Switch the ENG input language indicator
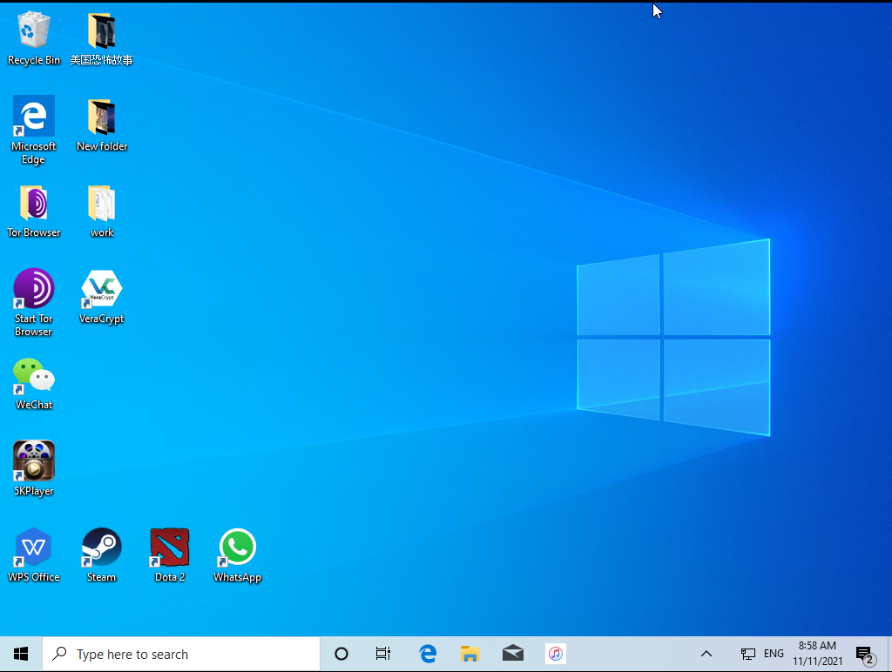 (774, 654)
